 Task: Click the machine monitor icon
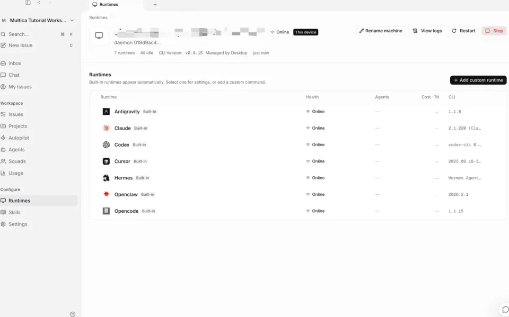[x=99, y=35]
